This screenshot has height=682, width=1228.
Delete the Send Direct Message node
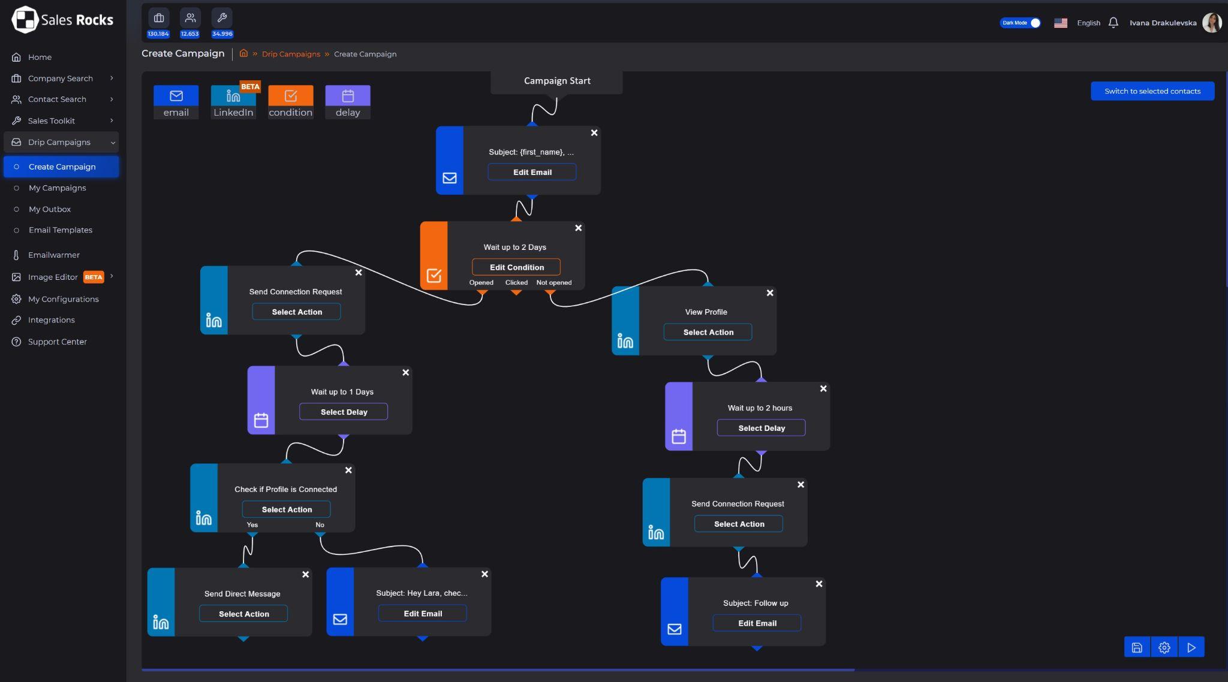pyautogui.click(x=305, y=574)
